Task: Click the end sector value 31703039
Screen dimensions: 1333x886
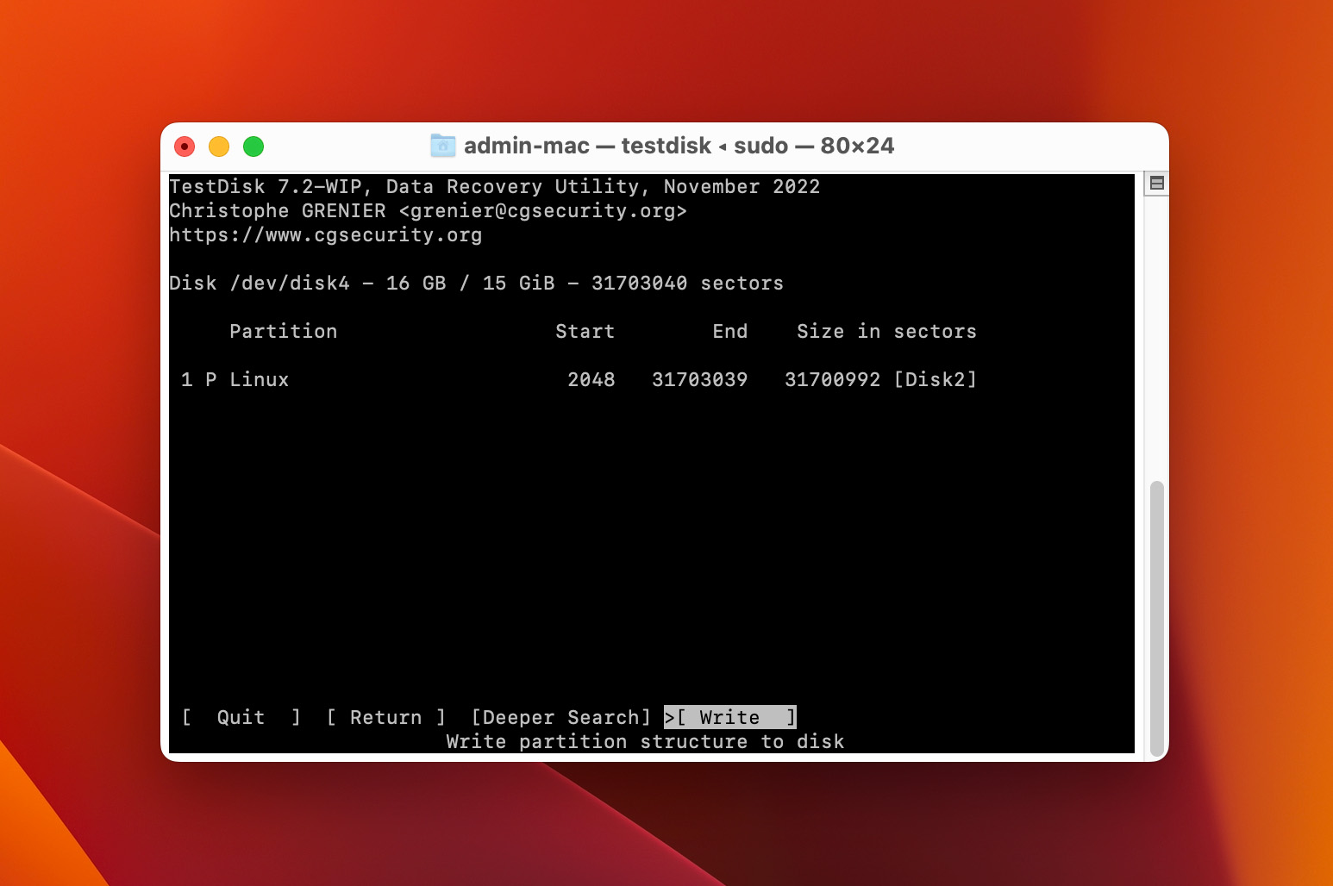Action: (x=700, y=379)
